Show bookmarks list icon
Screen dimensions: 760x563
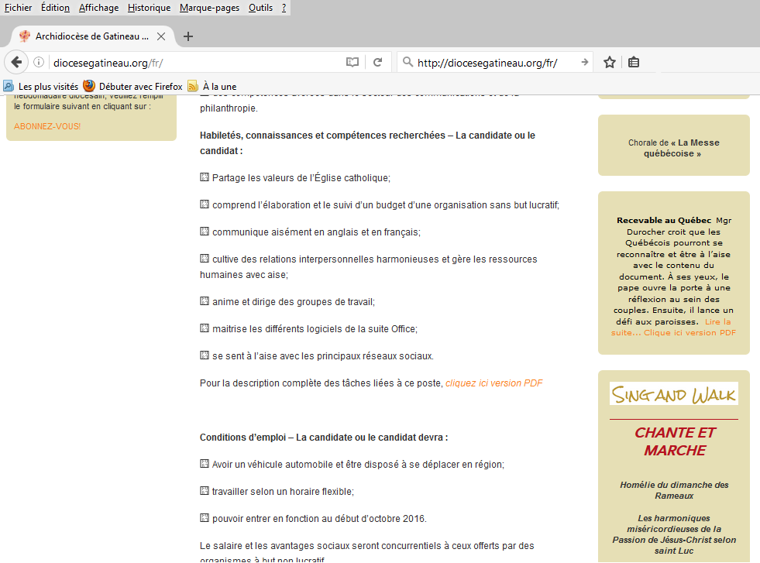(634, 62)
